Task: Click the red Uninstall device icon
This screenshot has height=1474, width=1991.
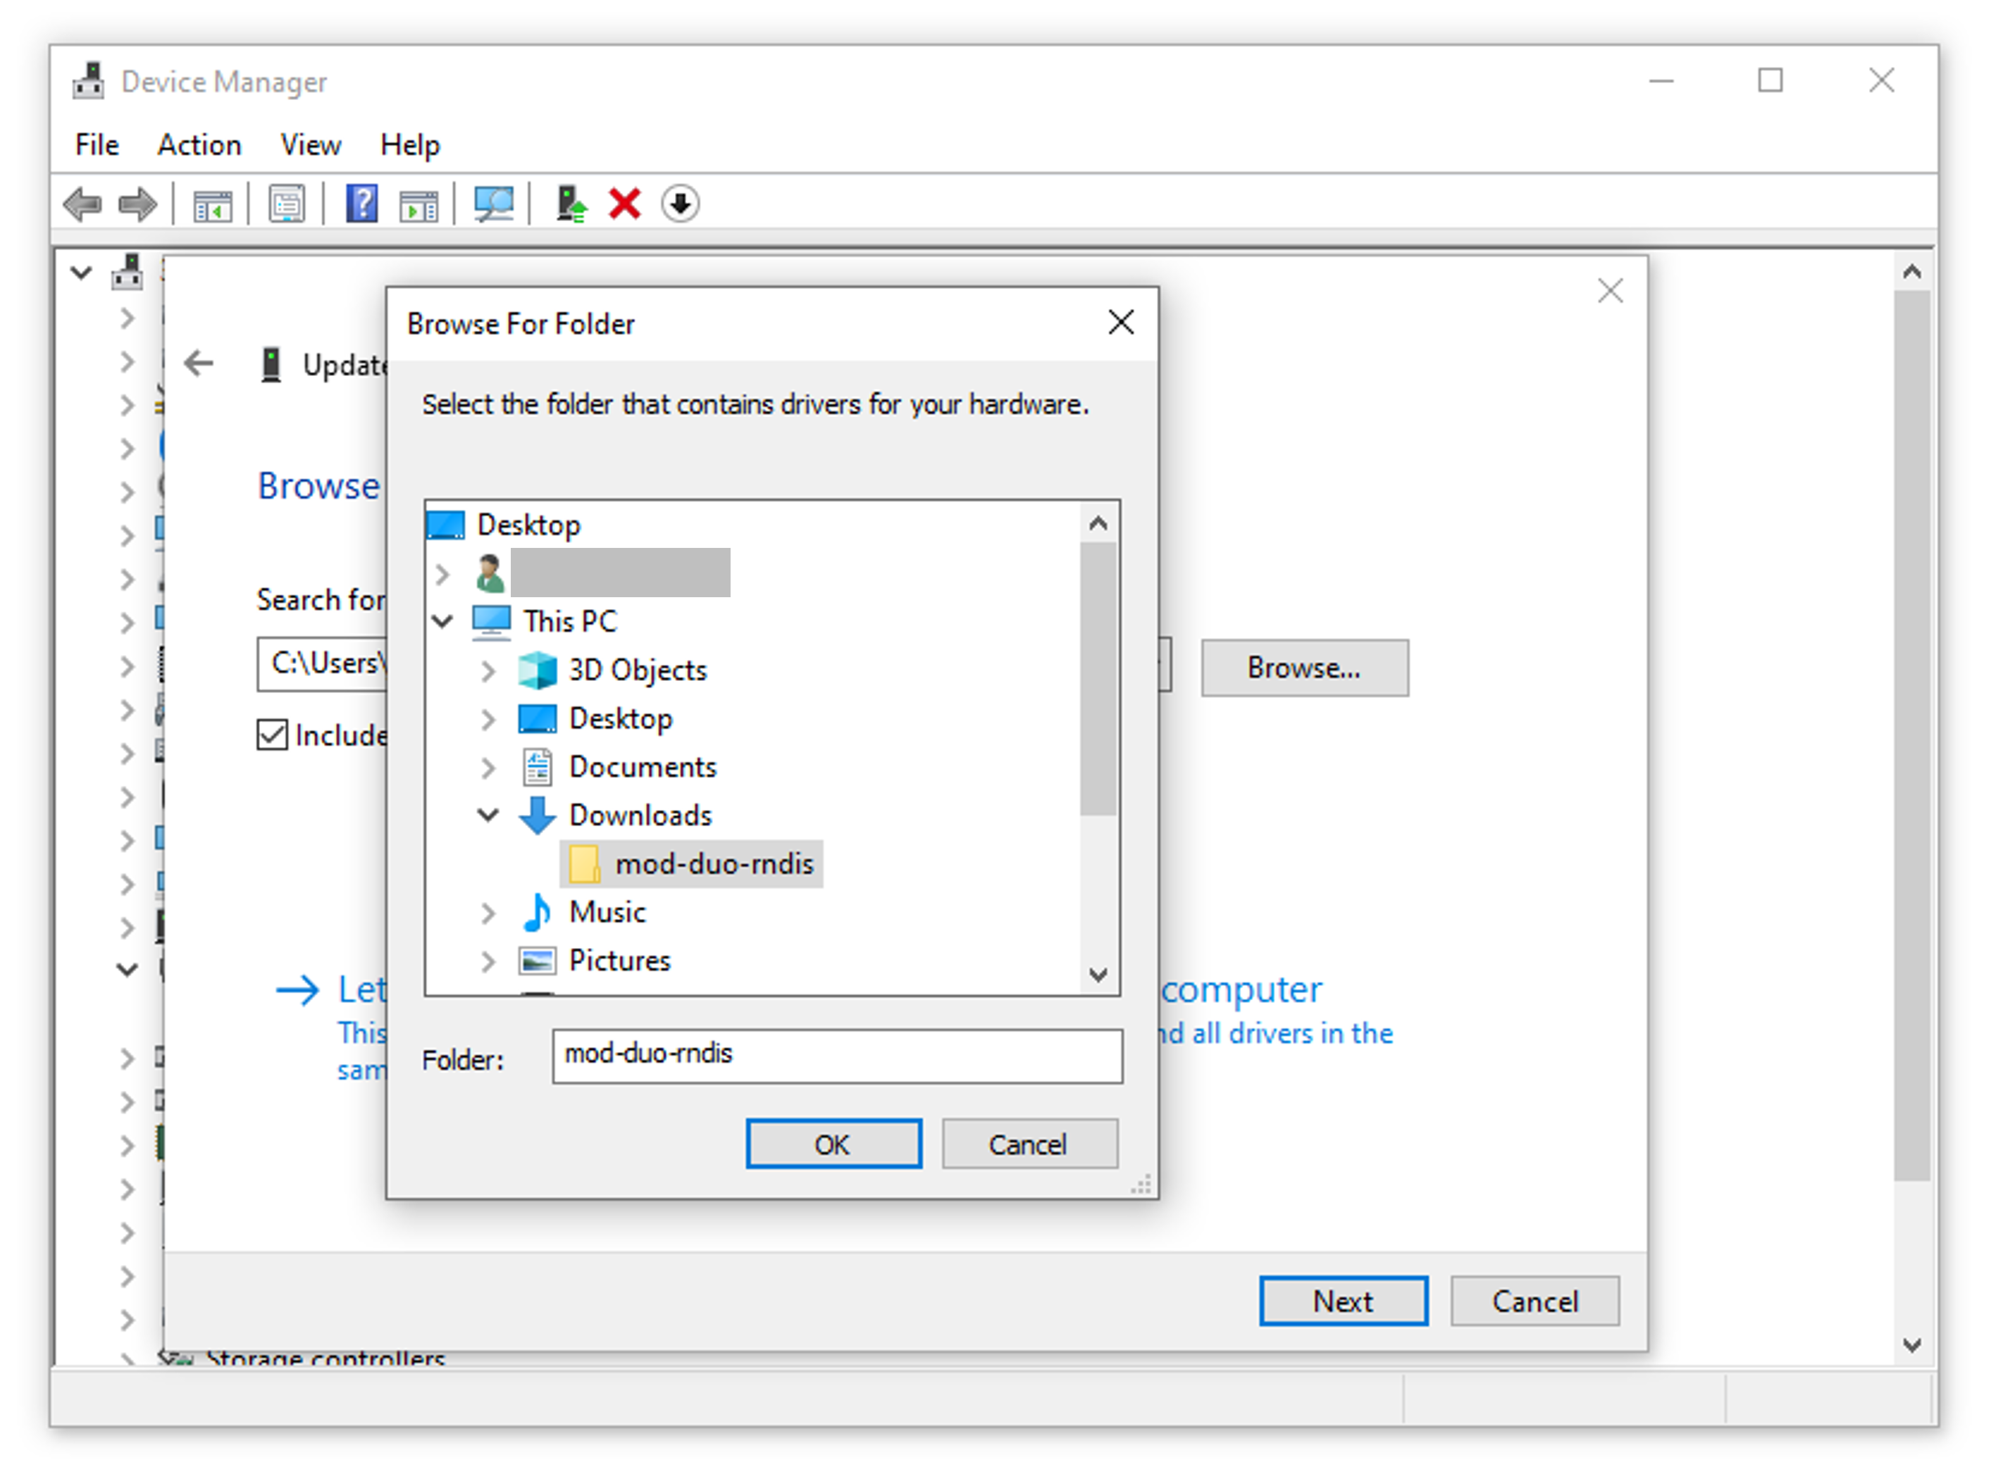Action: click(625, 204)
